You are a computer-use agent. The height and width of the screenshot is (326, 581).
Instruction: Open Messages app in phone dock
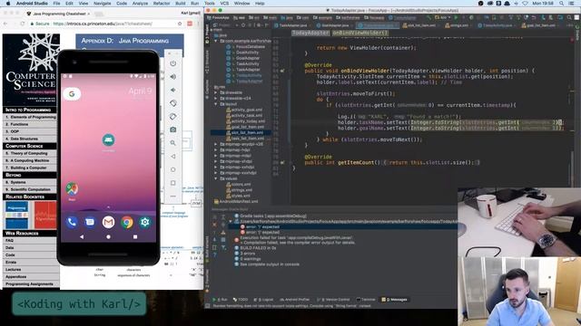pos(90,222)
